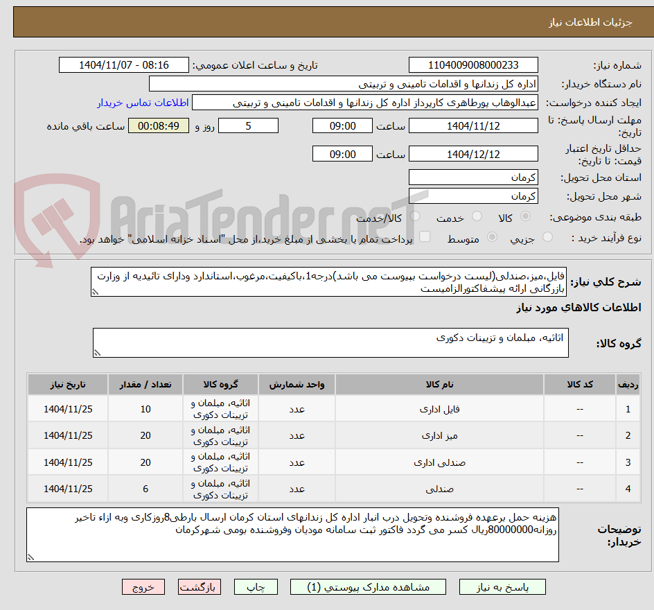654x610 pixels.
Task: Click the need number field 1104009008000233
Action: 473,65
